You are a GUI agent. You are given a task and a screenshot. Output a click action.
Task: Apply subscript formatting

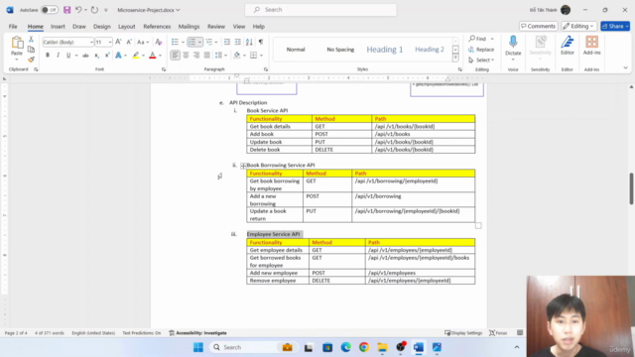(x=96, y=56)
